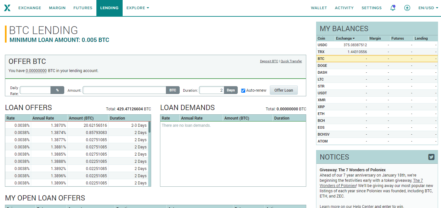Open the Margin trading tab
Screen dimensions: 441x208
[x=57, y=8]
